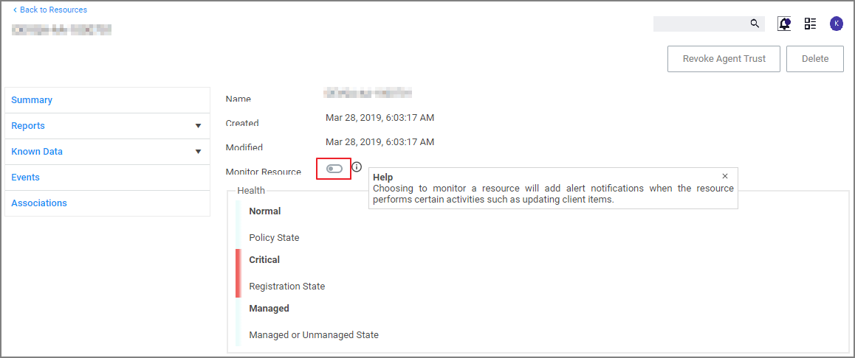Open the Events section

tap(107, 178)
